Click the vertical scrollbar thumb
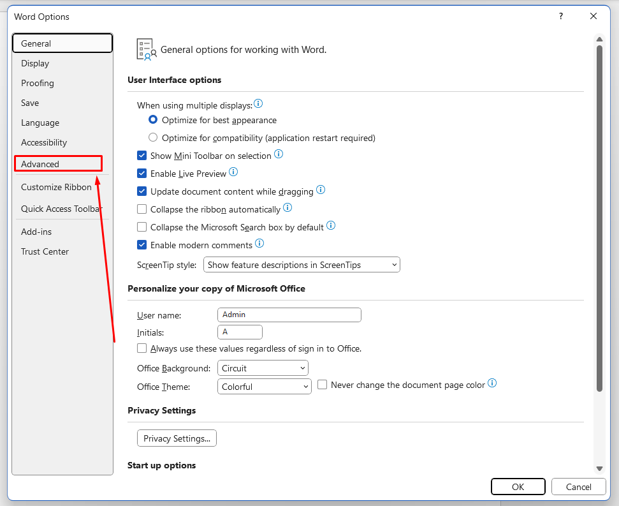This screenshot has width=619, height=506. pyautogui.click(x=599, y=218)
